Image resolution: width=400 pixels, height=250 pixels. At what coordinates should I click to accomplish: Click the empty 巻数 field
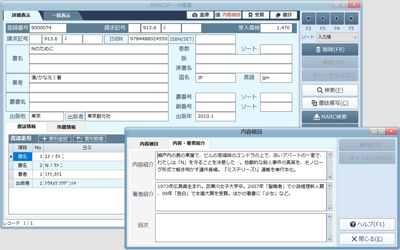click(216, 49)
